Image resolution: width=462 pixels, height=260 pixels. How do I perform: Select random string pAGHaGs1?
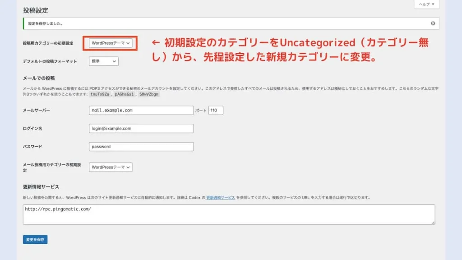click(124, 94)
